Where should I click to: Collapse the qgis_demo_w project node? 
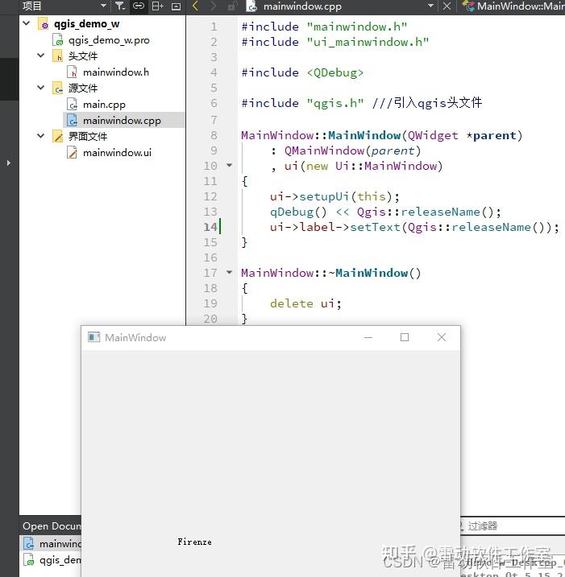[26, 23]
